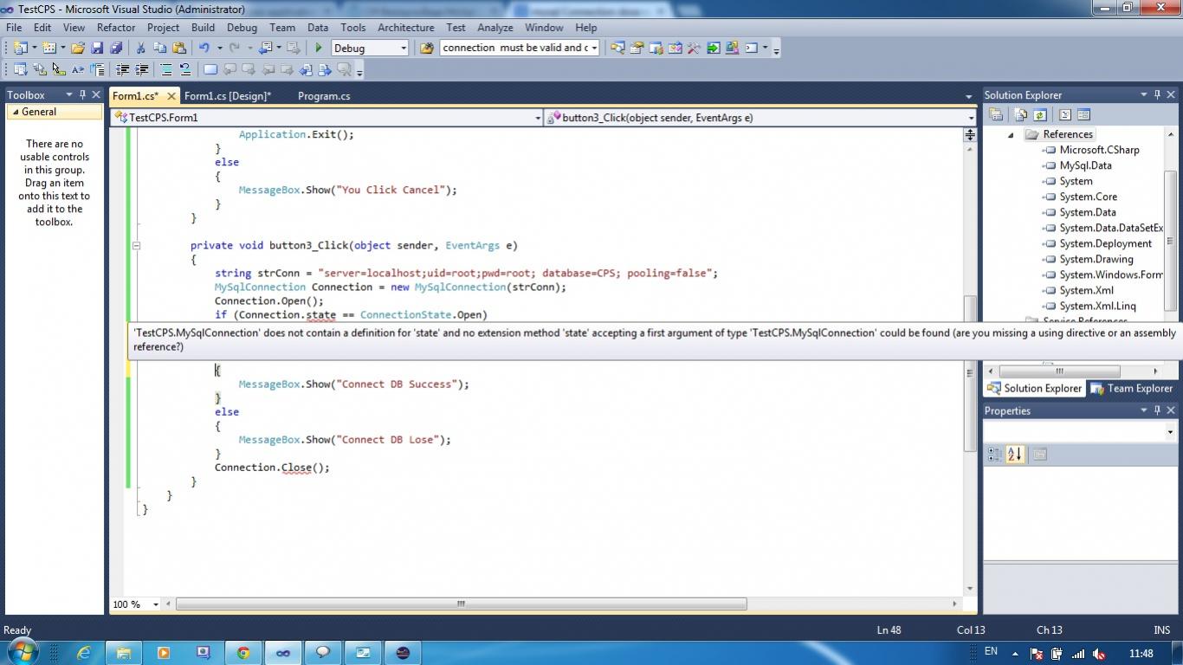The height and width of the screenshot is (665, 1183).
Task: Toggle auto-hide pin on Toolbox panel
Action: click(82, 94)
